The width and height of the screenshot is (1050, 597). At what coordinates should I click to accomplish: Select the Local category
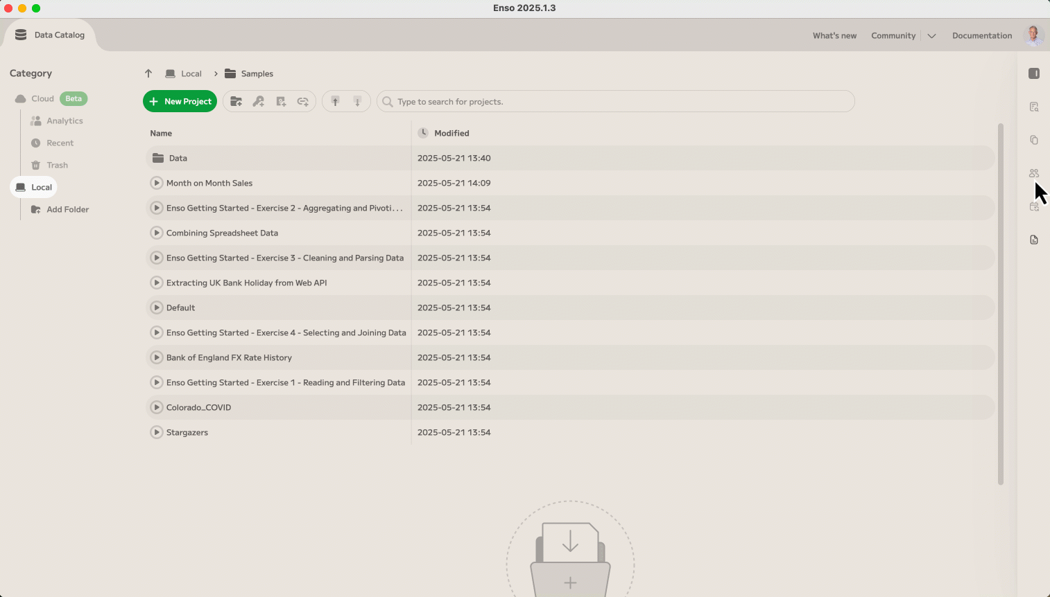(x=34, y=187)
